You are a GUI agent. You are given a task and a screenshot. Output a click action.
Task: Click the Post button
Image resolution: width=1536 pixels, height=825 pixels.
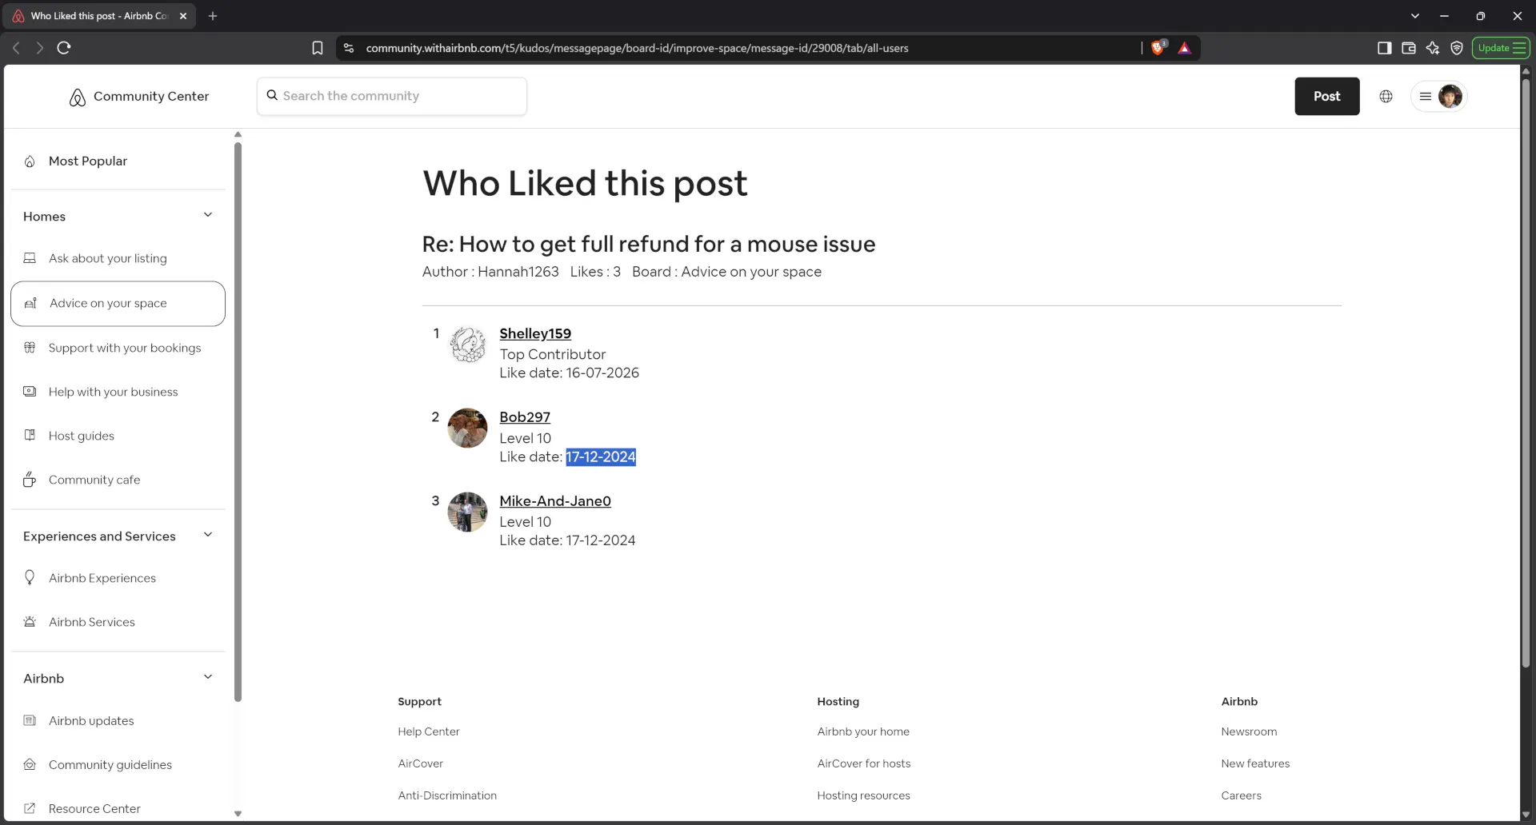pyautogui.click(x=1326, y=96)
